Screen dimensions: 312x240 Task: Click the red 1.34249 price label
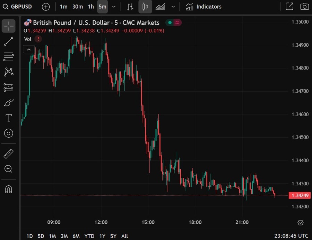[300, 195]
